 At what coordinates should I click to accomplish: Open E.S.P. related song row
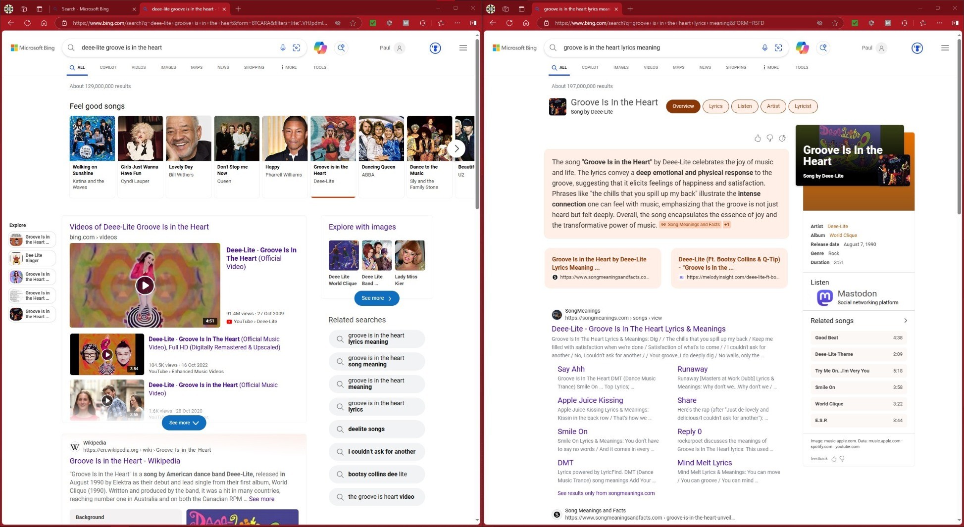tap(859, 420)
